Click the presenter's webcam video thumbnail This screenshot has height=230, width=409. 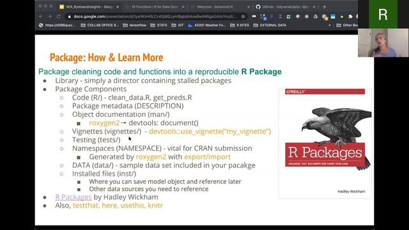(383, 43)
